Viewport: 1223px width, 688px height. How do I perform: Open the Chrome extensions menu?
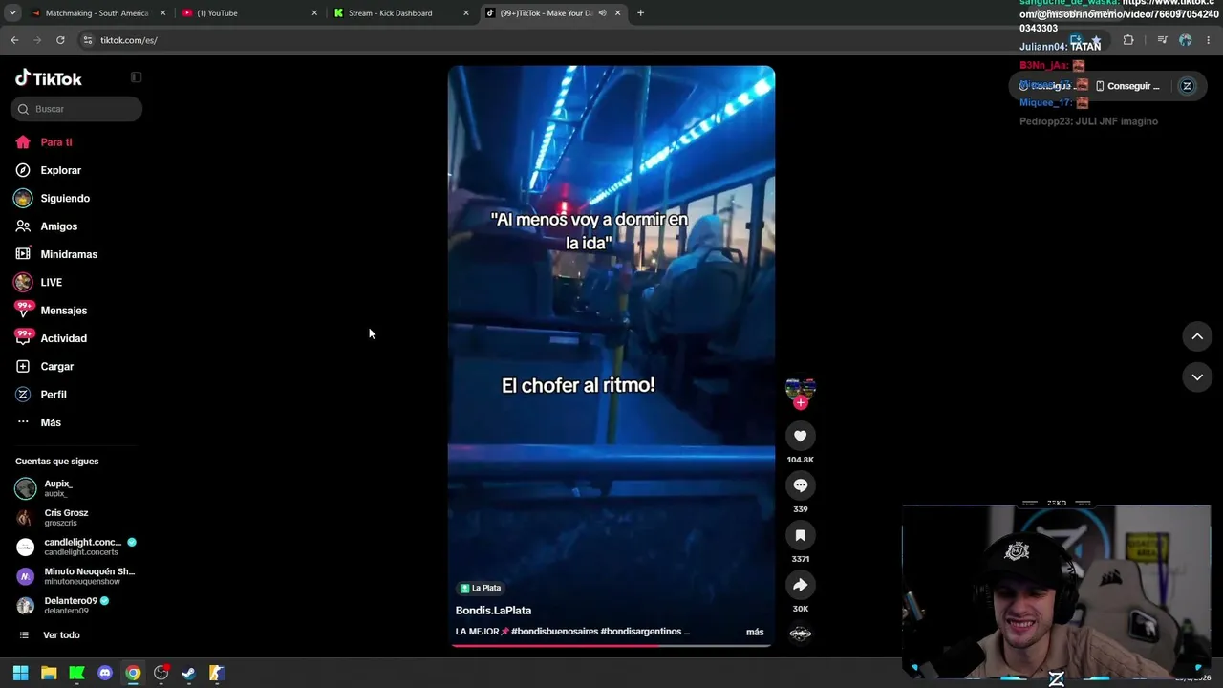1128,40
